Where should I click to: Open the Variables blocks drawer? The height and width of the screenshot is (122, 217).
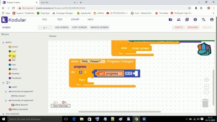point(14,74)
